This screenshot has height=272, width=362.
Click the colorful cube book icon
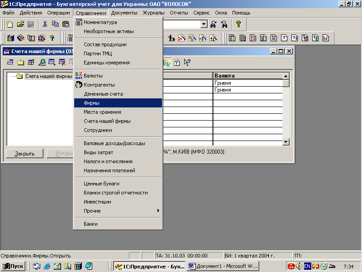pyautogui.click(x=21, y=38)
